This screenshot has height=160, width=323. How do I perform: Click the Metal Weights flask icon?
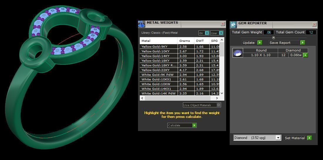(142, 24)
